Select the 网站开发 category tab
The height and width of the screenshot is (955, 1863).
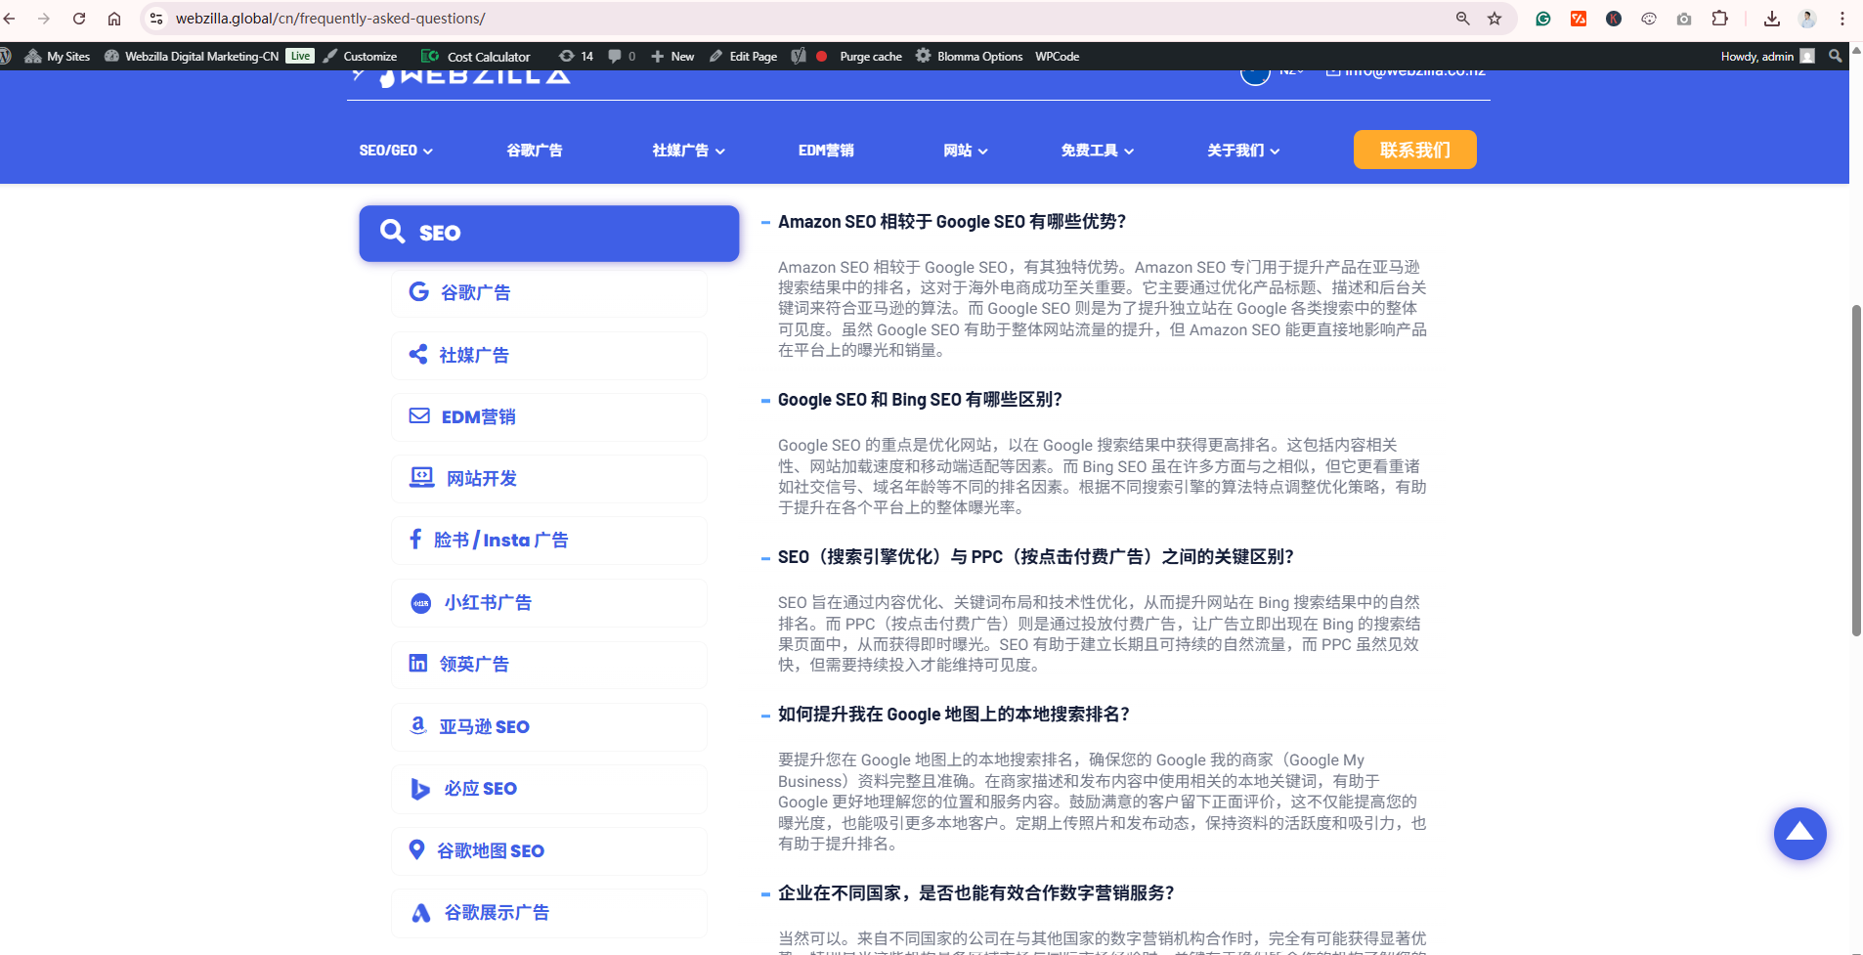click(x=549, y=478)
